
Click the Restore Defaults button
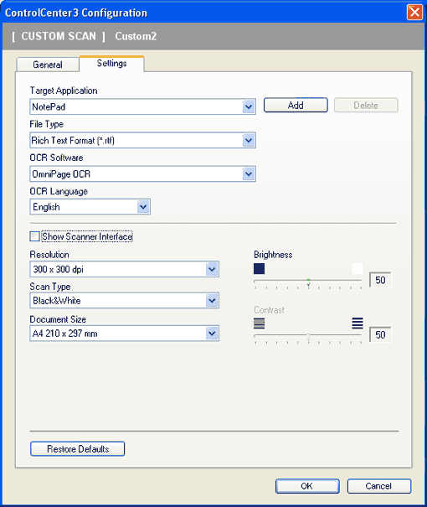click(78, 449)
